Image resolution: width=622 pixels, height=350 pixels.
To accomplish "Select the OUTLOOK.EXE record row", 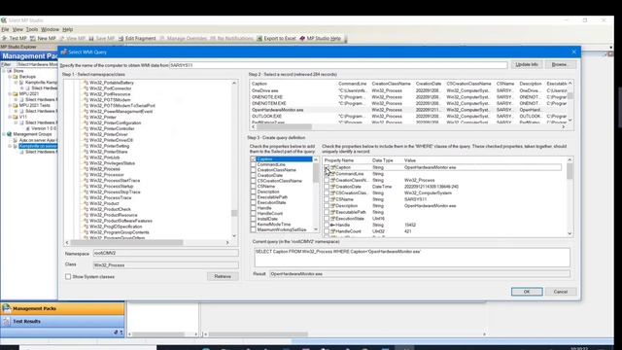I will 408,117.
